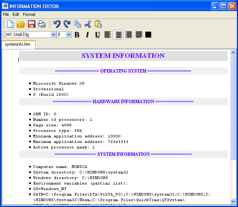Expand the MS Shell Dlg font dropdown
Screen dimensions: 238x207
(53, 35)
